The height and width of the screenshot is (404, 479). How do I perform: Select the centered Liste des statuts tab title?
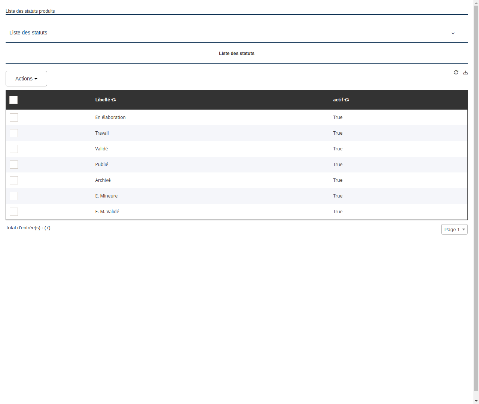pos(237,53)
